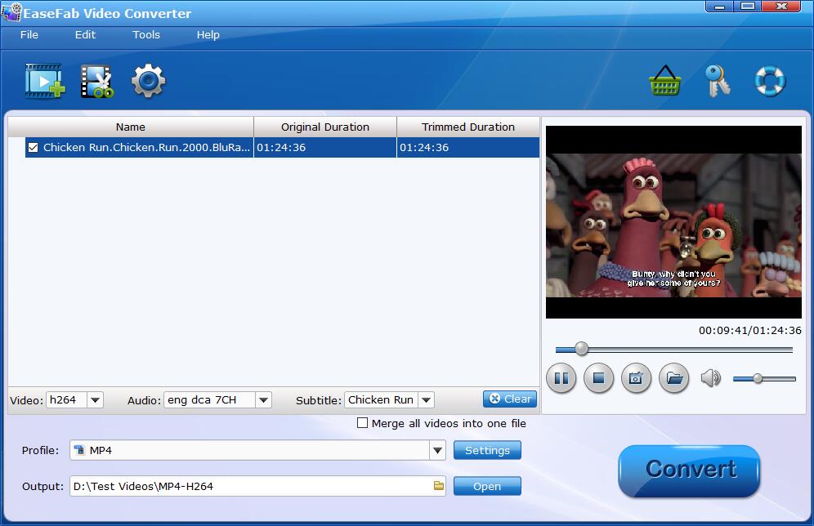Close the EaseFab Video Converter window

781,7
